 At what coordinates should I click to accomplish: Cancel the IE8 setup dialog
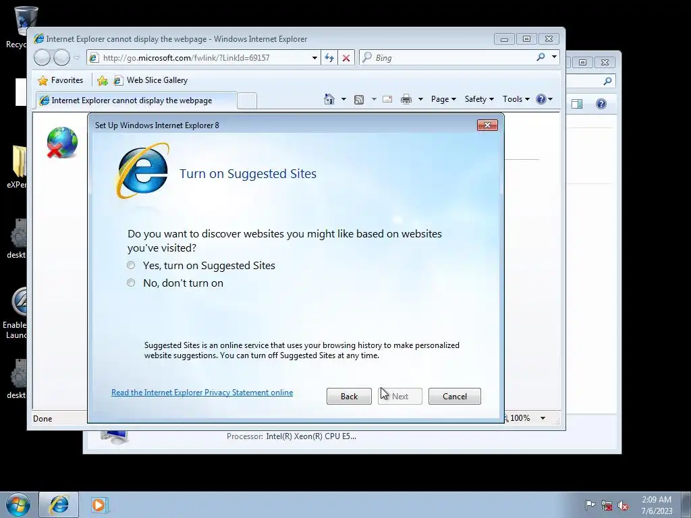tap(454, 397)
